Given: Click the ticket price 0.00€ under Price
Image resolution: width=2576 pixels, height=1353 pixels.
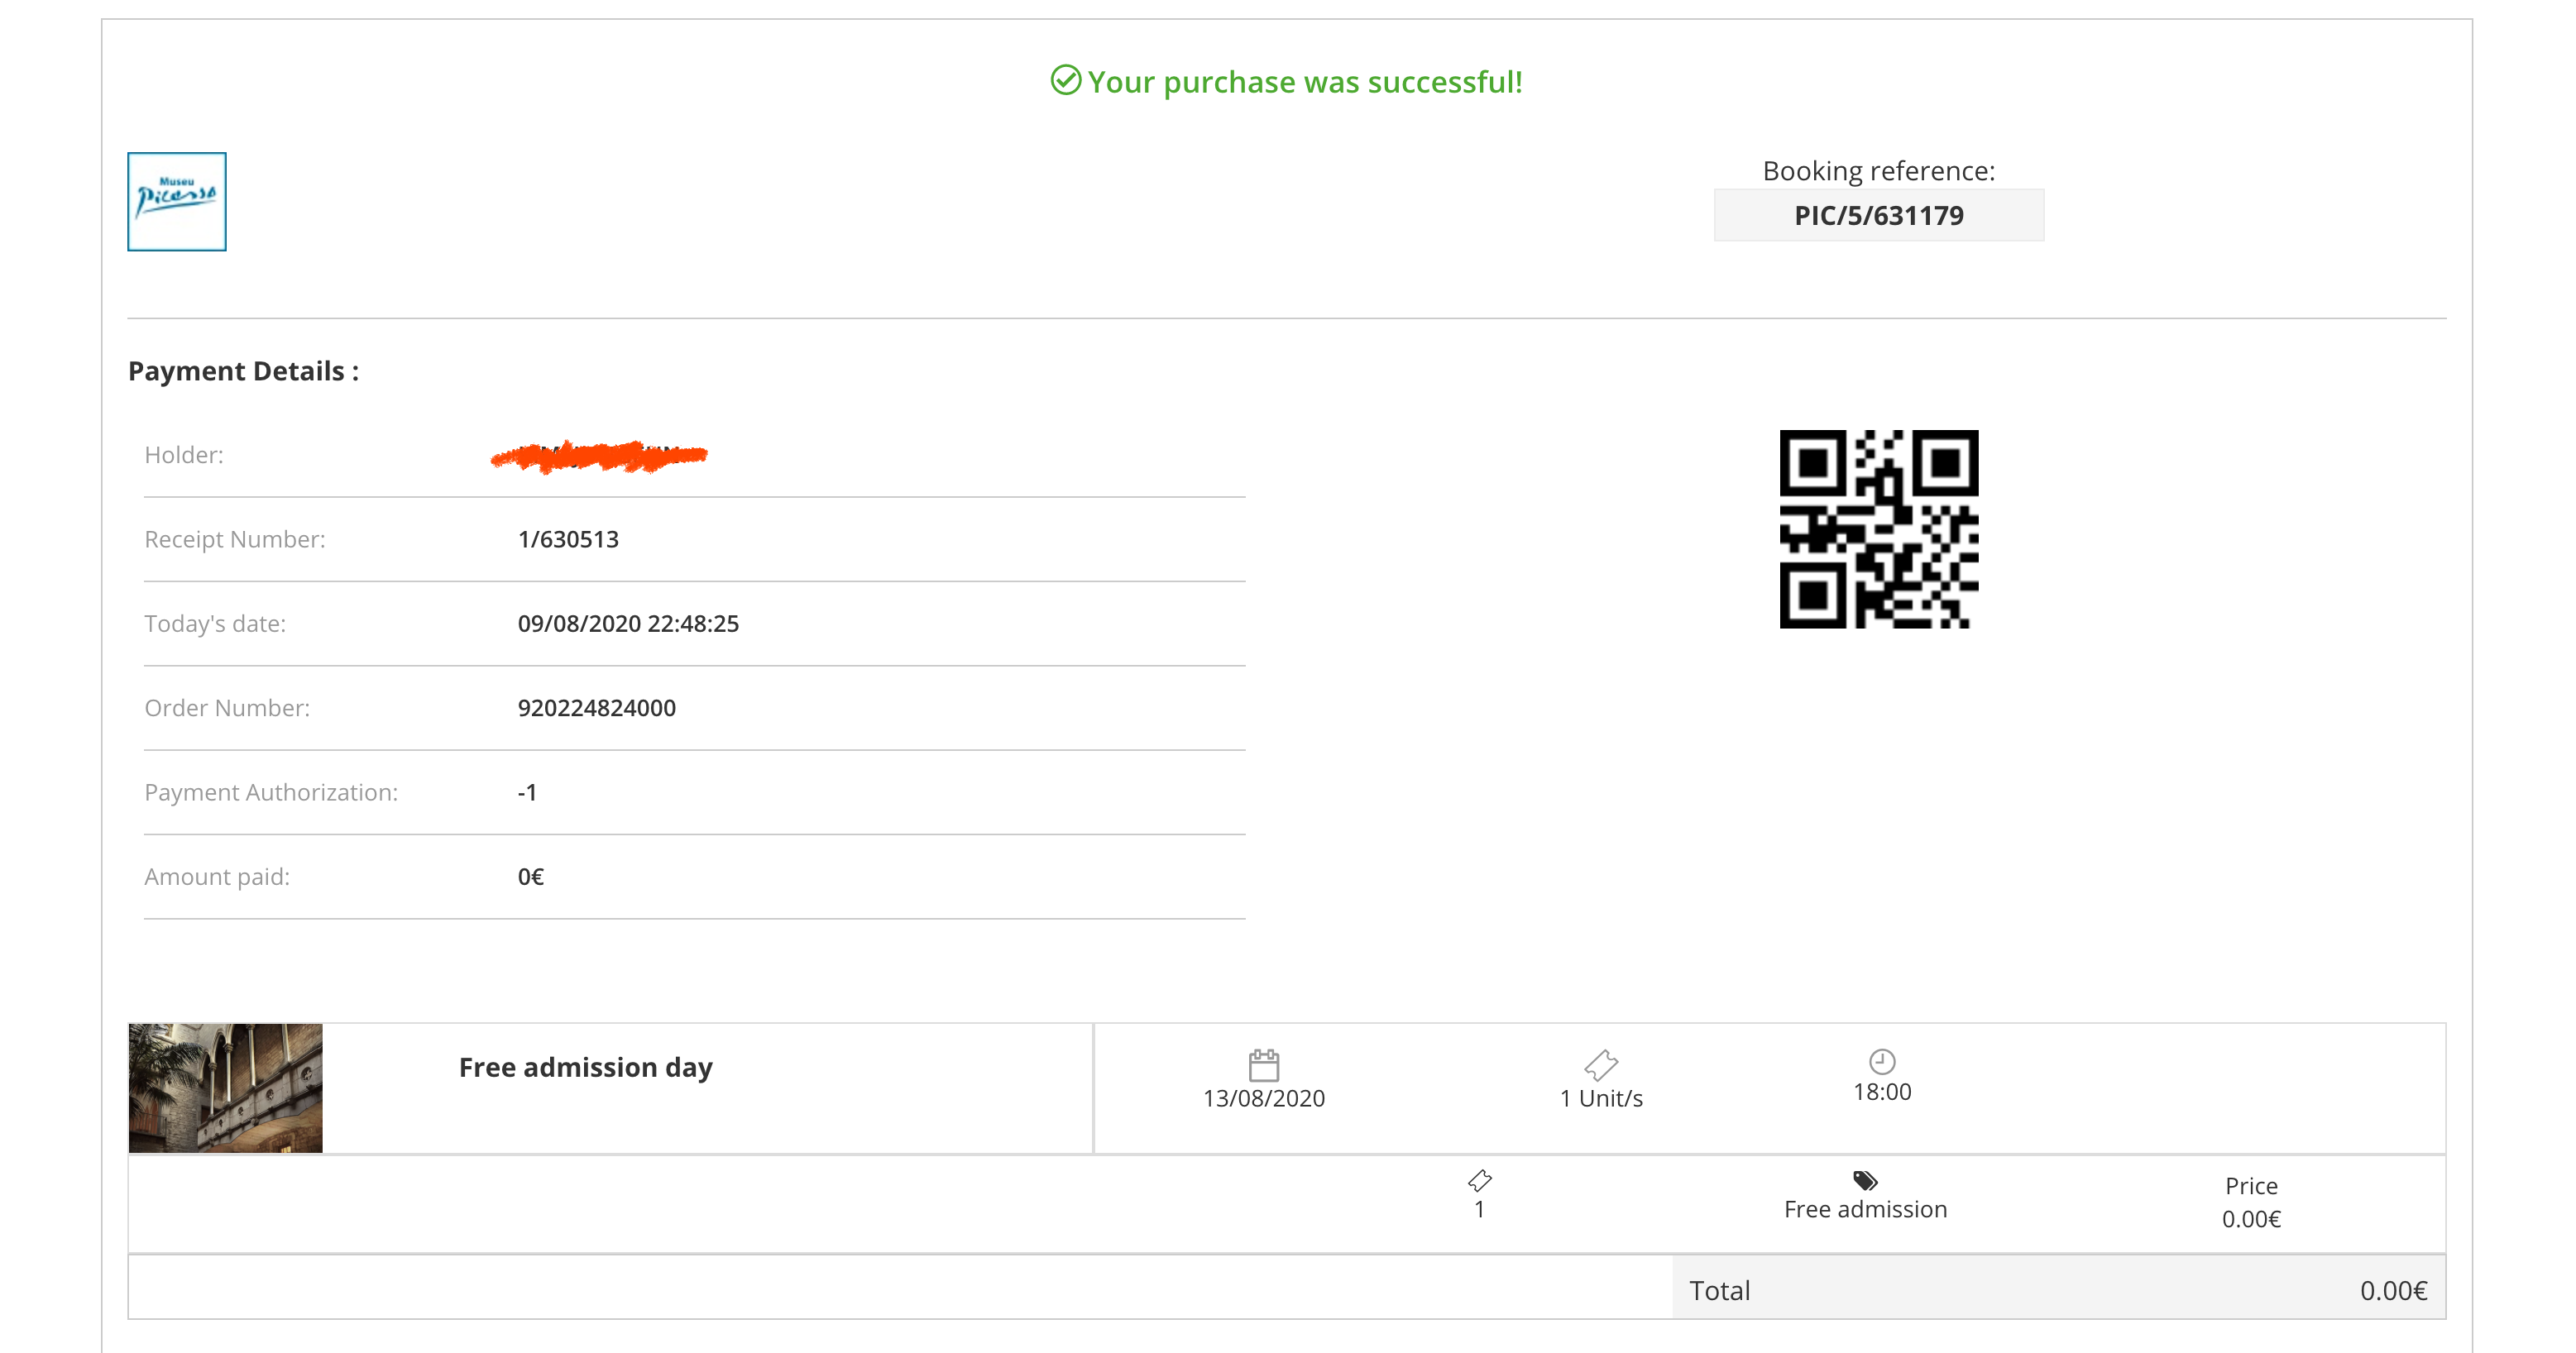Looking at the screenshot, I should click(x=2251, y=1219).
